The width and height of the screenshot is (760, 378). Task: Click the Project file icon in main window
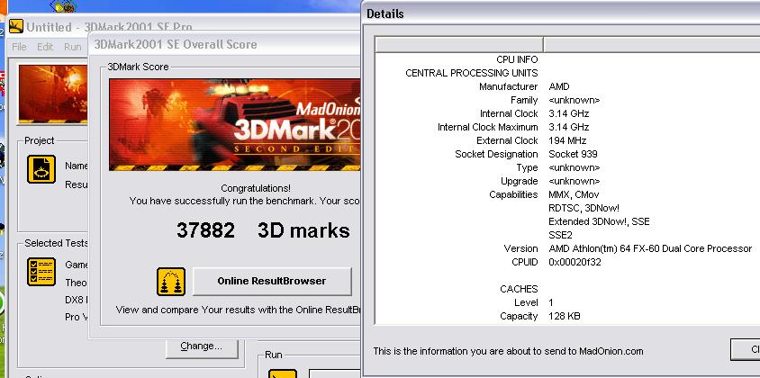click(x=41, y=169)
